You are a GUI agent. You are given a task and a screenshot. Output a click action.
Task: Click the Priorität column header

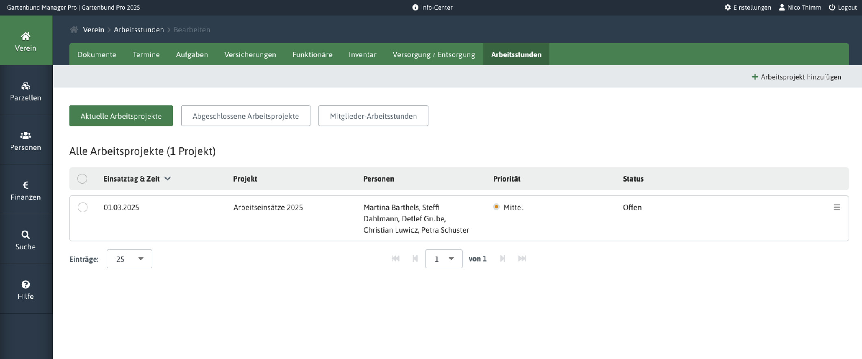[507, 179]
